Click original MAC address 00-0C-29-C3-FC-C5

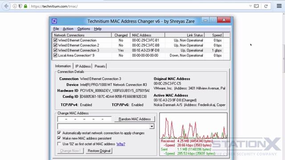point(167,84)
